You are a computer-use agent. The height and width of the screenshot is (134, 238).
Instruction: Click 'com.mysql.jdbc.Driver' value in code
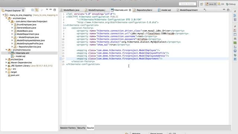(x=157, y=31)
